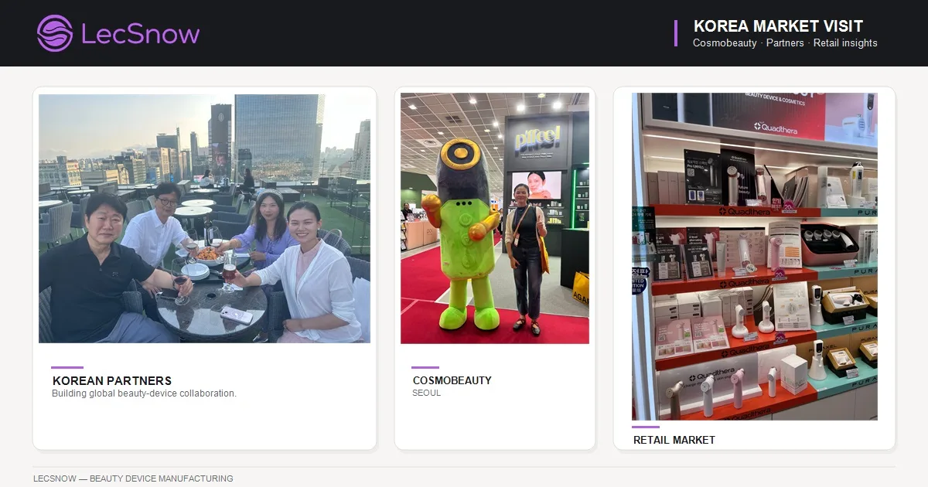The height and width of the screenshot is (487, 928).
Task: Click the LecSnow swirl logo icon
Action: (55, 33)
